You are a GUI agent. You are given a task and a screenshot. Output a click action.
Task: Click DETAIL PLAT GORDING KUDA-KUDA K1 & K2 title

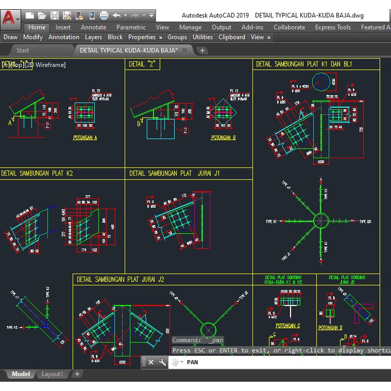click(283, 280)
